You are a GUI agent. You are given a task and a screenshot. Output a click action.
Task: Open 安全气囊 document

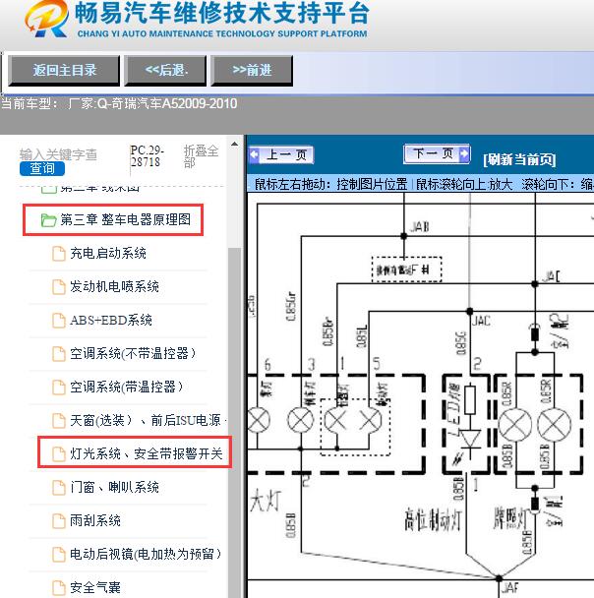coord(95,588)
